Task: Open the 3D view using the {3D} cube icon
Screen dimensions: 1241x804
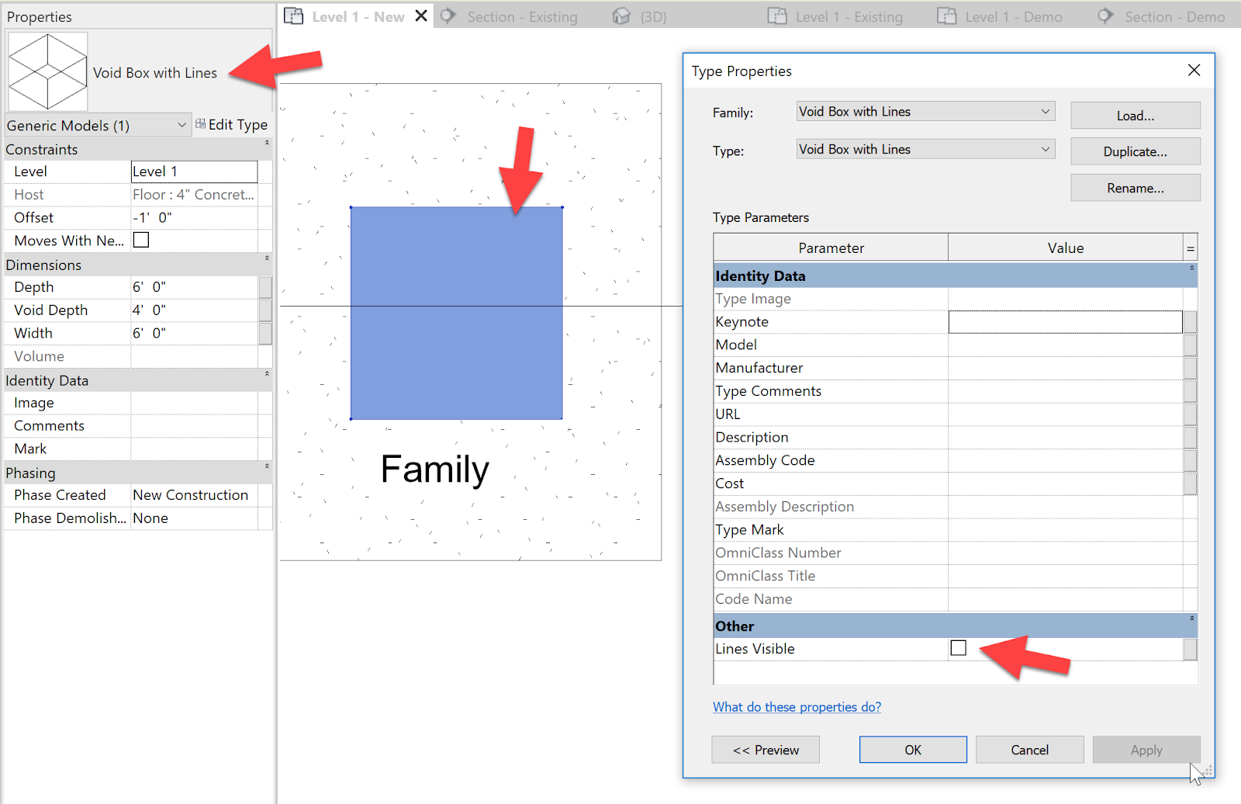Action: click(620, 16)
